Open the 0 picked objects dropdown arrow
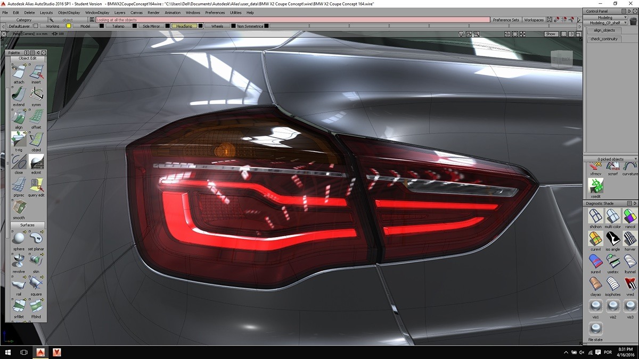This screenshot has height=359, width=639. (x=635, y=158)
